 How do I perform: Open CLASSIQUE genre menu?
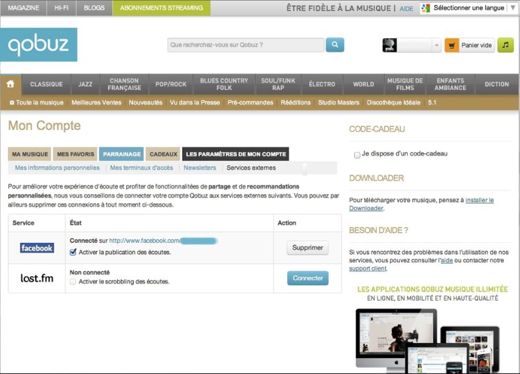point(47,84)
